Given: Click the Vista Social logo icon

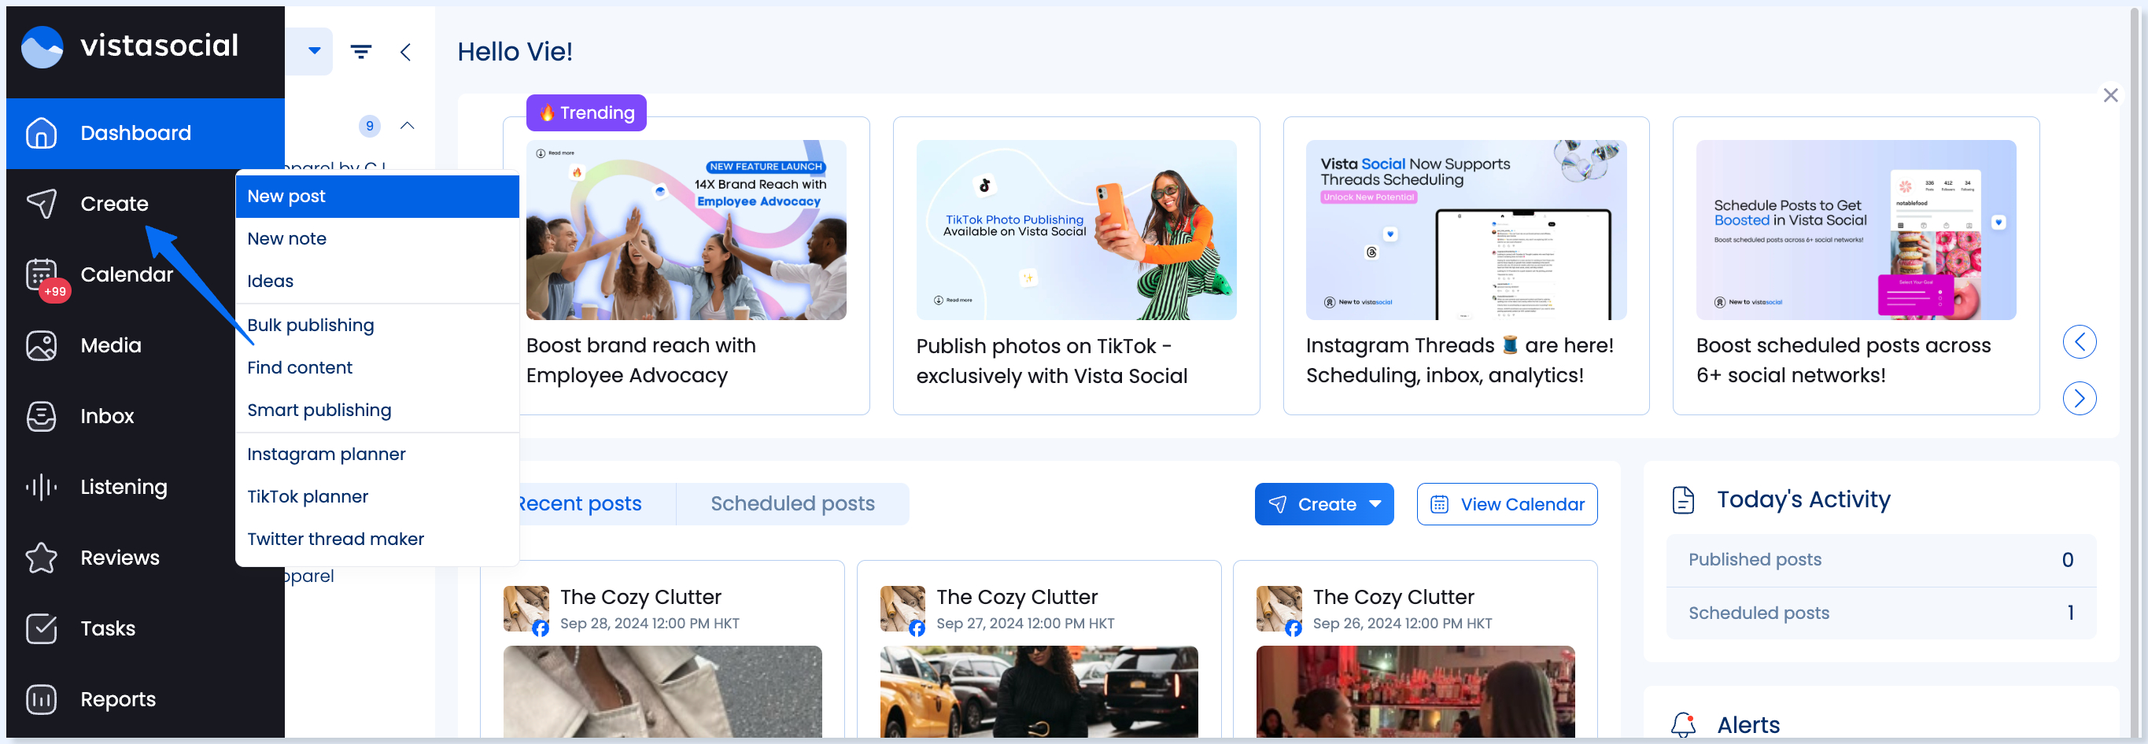Looking at the screenshot, I should point(42,46).
